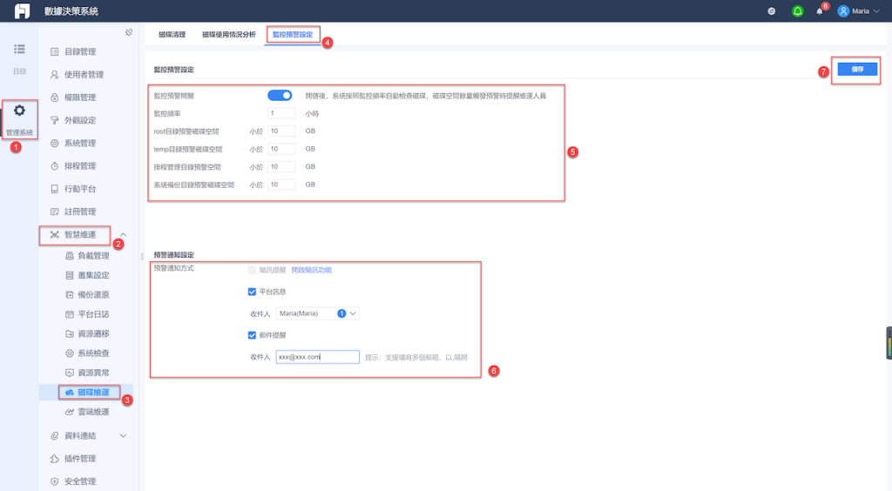Click the 排程管理目錄預警空間 input field
Screen dimensions: 892x491
[281, 167]
